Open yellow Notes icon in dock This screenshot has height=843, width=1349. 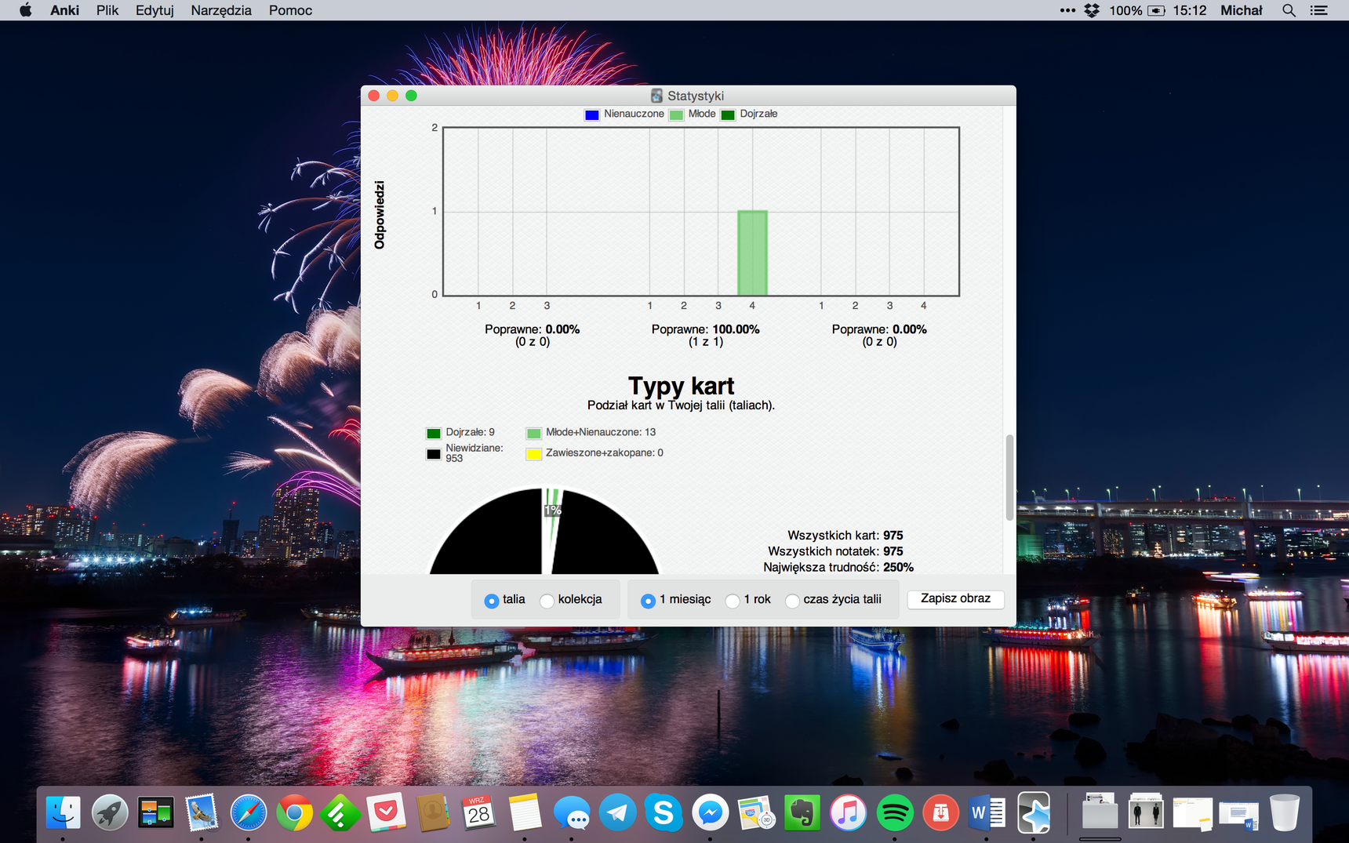(x=525, y=813)
